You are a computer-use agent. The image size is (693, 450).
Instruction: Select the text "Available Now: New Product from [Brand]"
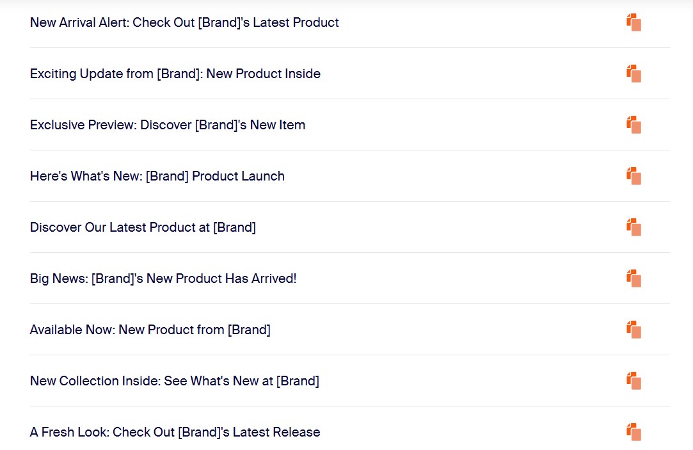coord(150,330)
